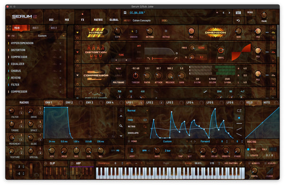Select next distortion type arrow

[x=126, y=60]
